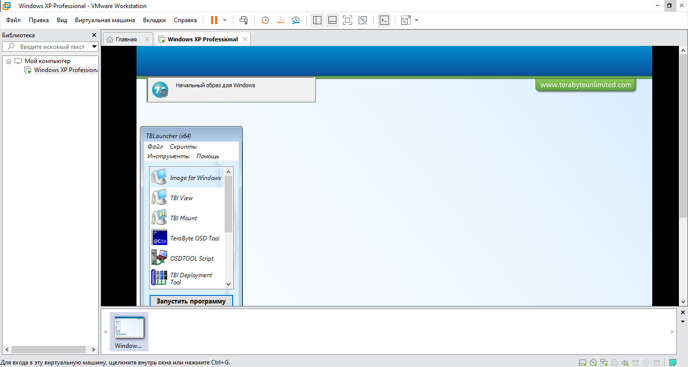Close the Библиотека panel
688x367 pixels.
(x=94, y=35)
